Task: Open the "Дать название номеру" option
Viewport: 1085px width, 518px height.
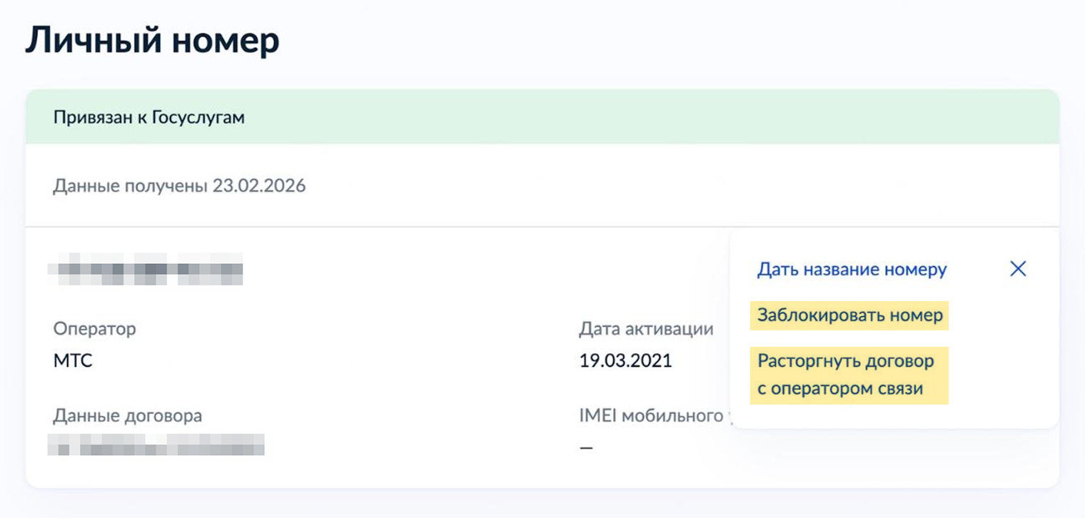Action: pyautogui.click(x=852, y=269)
